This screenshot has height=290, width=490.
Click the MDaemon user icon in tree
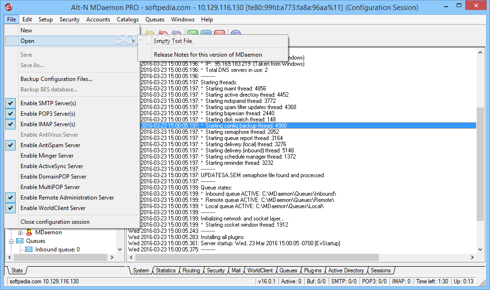[x=29, y=232]
